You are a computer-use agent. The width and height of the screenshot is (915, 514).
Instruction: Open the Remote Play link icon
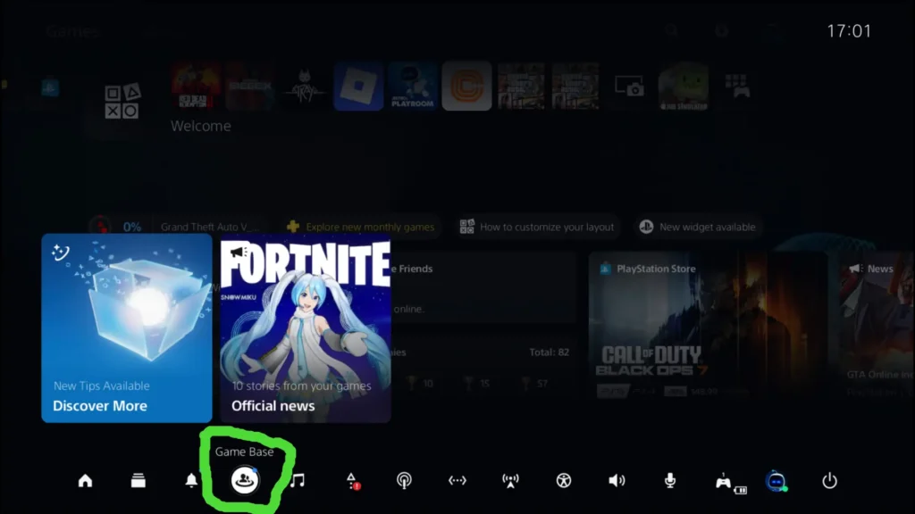pos(457,481)
